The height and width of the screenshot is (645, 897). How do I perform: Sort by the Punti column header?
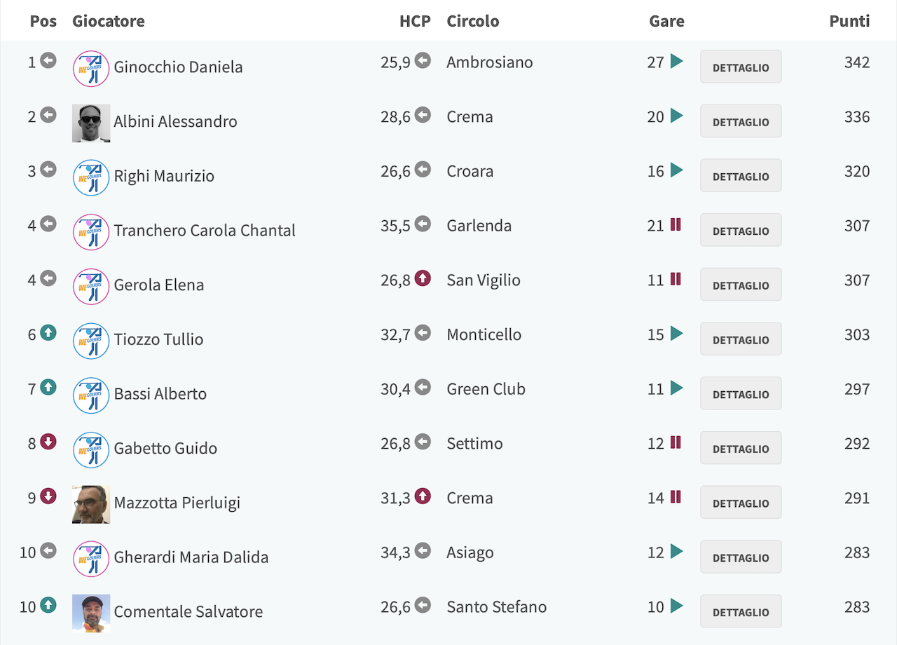849,21
